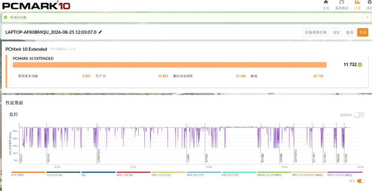Click the pencil icon to rename result

[100, 32]
